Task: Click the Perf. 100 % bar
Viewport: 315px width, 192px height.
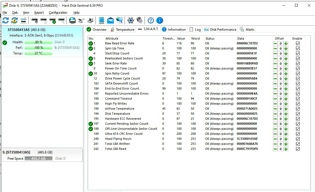Action: tap(38, 48)
